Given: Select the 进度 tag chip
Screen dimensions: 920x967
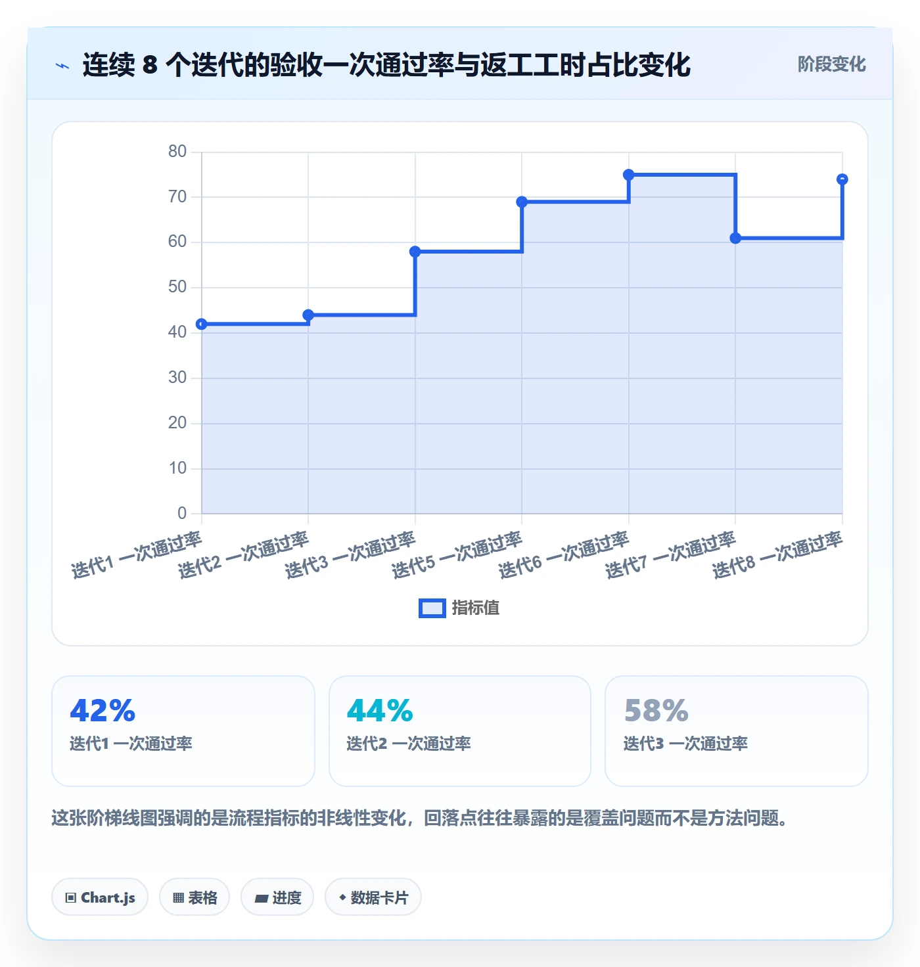Looking at the screenshot, I should 277,897.
